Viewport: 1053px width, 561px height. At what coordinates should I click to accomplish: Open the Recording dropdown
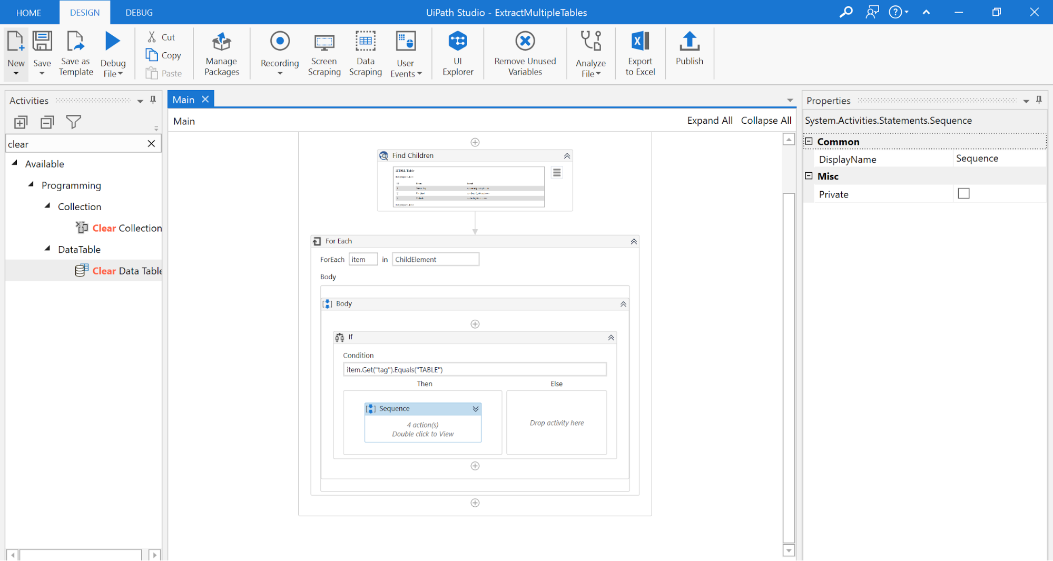pos(280,73)
